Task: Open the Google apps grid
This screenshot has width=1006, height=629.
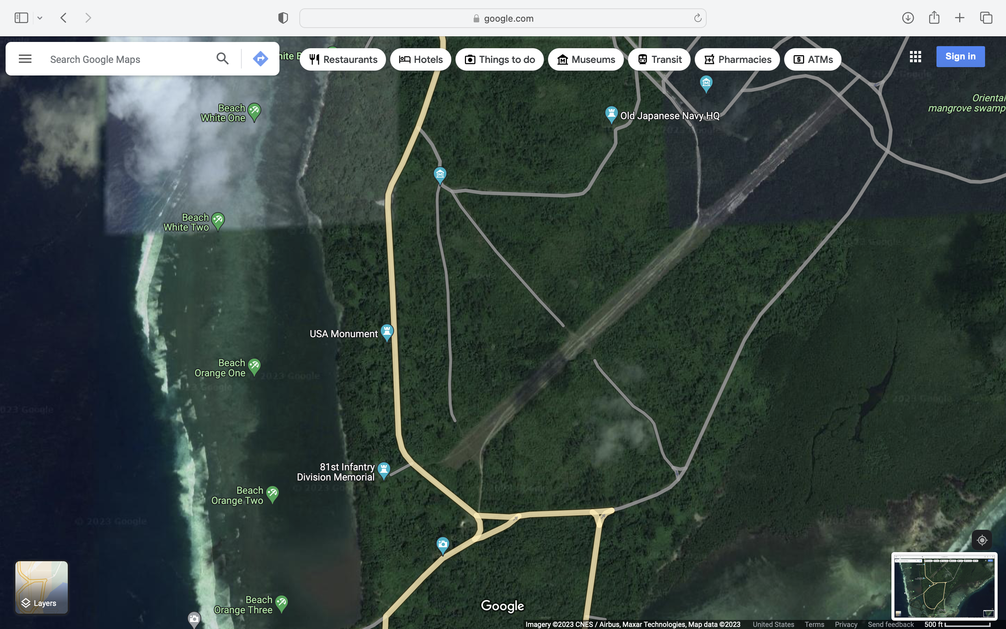Action: [915, 57]
